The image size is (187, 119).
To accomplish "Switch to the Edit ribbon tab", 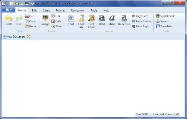I will tap(34, 11).
